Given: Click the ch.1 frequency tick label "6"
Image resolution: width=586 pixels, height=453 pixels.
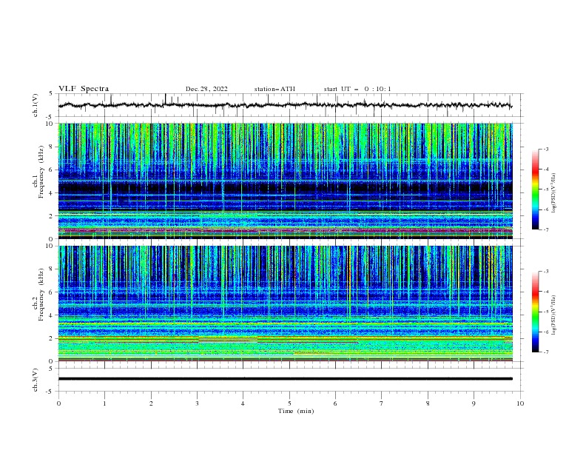Looking at the screenshot, I should 52,170.
